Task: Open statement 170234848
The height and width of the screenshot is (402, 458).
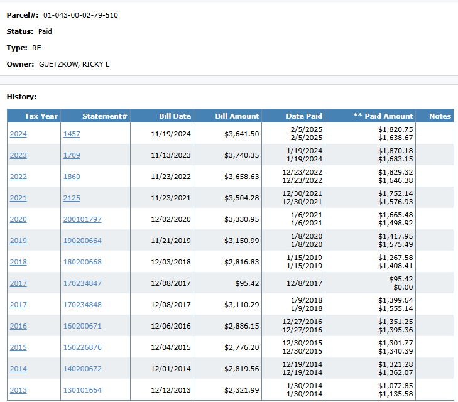Action: click(x=82, y=305)
